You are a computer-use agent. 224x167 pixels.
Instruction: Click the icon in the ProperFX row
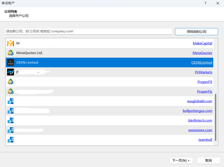pyautogui.click(x=11, y=82)
